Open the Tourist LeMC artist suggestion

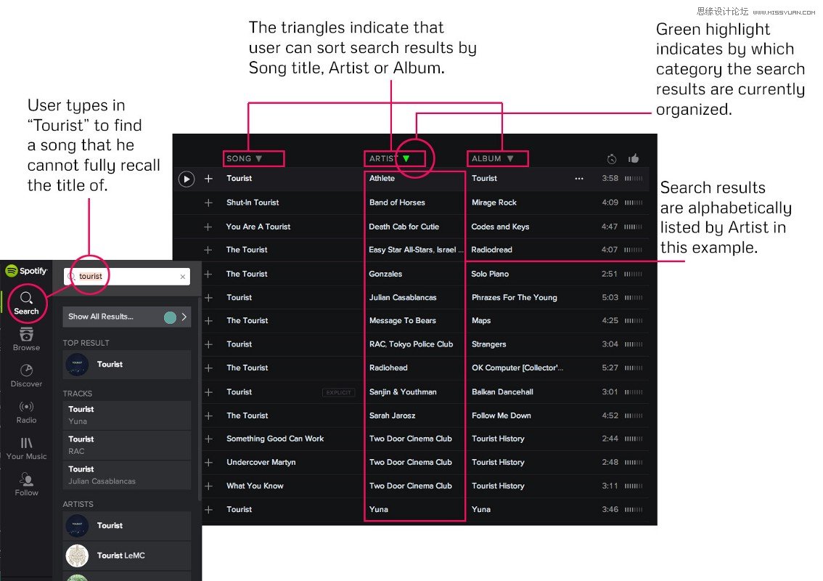pos(126,556)
